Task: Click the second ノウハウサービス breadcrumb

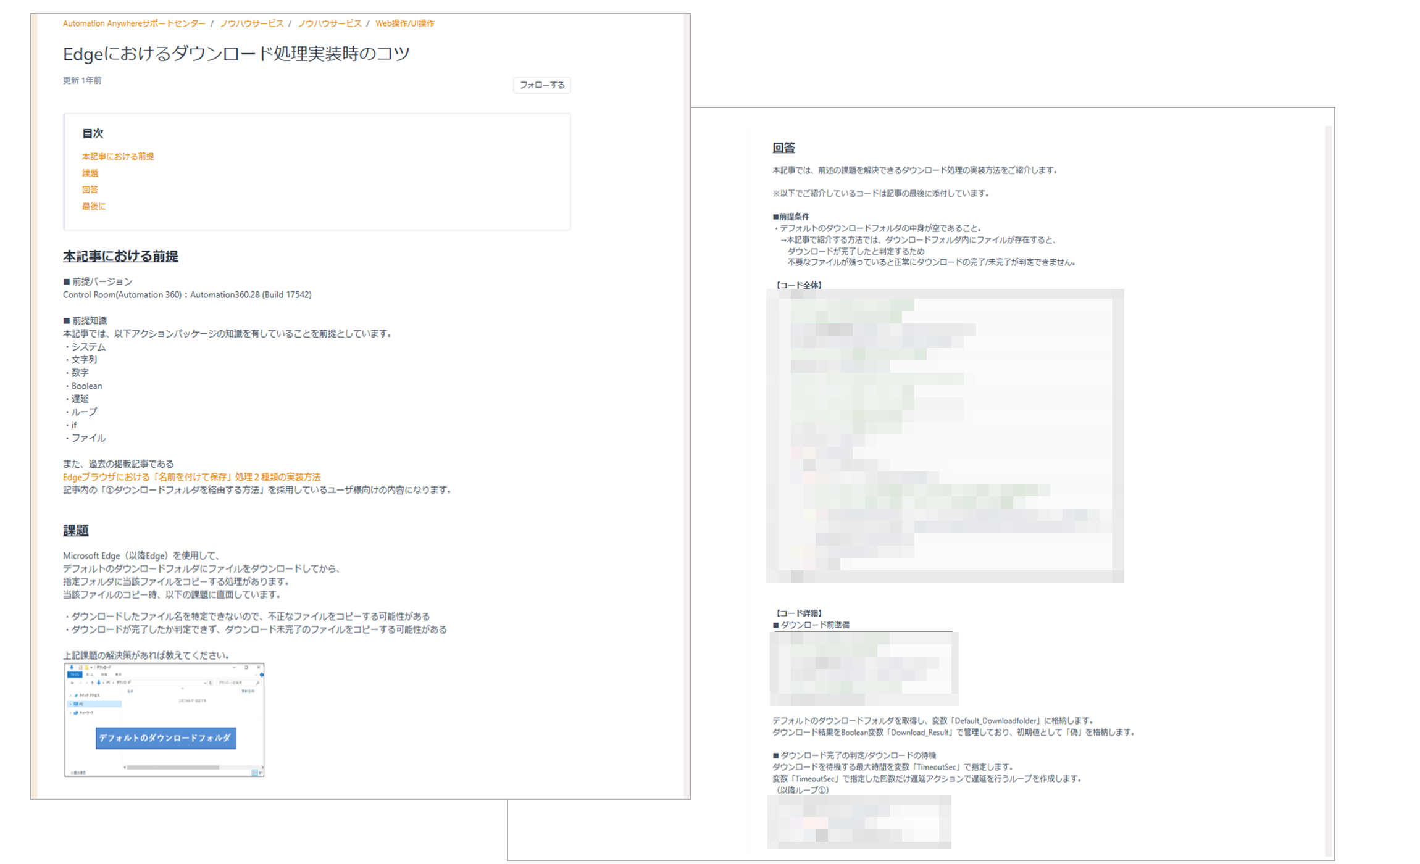Action: 329,23
